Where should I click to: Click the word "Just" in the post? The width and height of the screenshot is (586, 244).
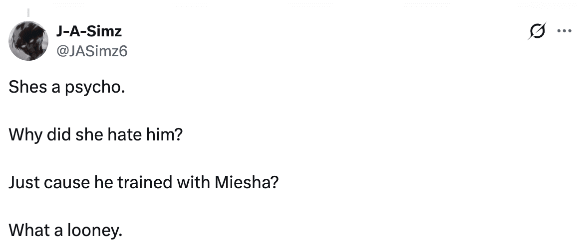22,183
